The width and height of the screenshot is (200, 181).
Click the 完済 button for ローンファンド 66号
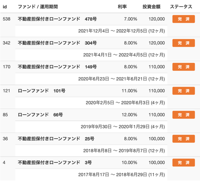pos(183,115)
